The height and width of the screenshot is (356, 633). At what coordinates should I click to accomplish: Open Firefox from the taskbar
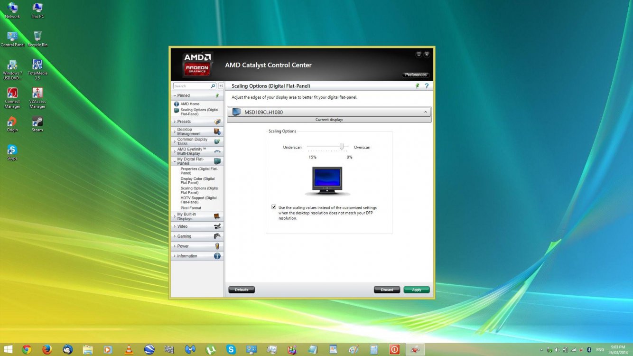click(47, 349)
